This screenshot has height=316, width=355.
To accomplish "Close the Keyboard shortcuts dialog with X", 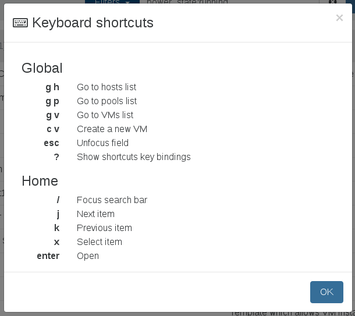I will click(x=339, y=18).
